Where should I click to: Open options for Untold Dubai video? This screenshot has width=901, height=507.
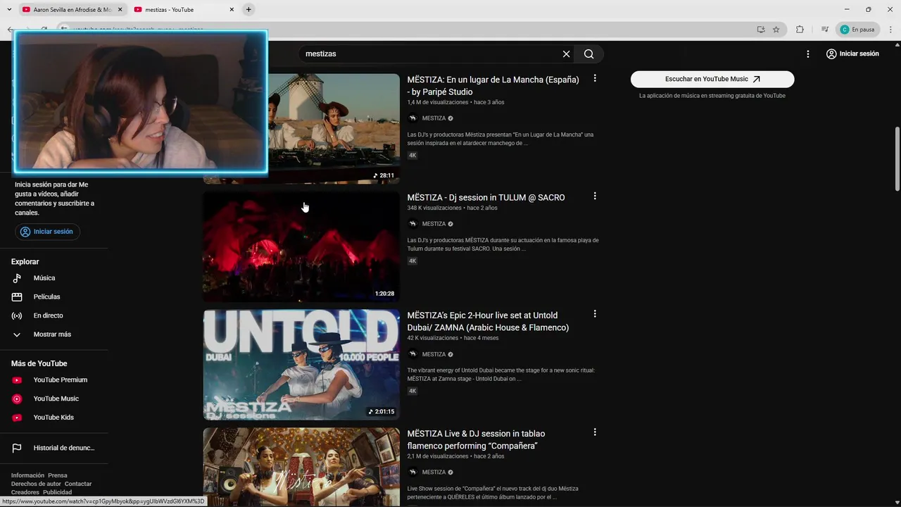595,314
